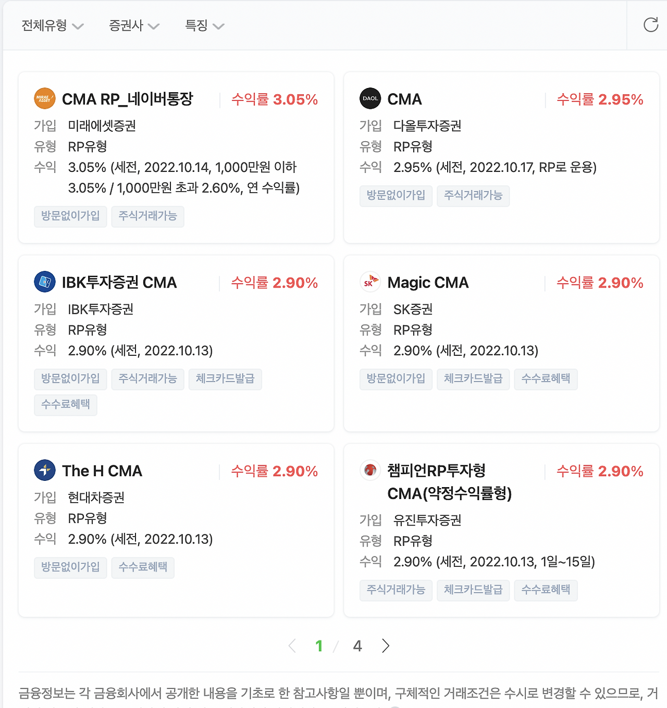This screenshot has width=667, height=708.
Task: Click the SK증권 logo icon
Action: 370,282
